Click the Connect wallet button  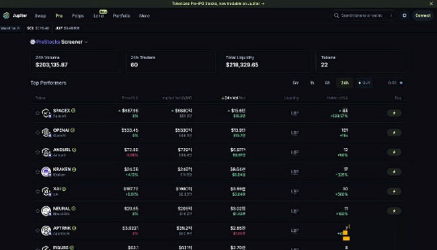point(423,15)
